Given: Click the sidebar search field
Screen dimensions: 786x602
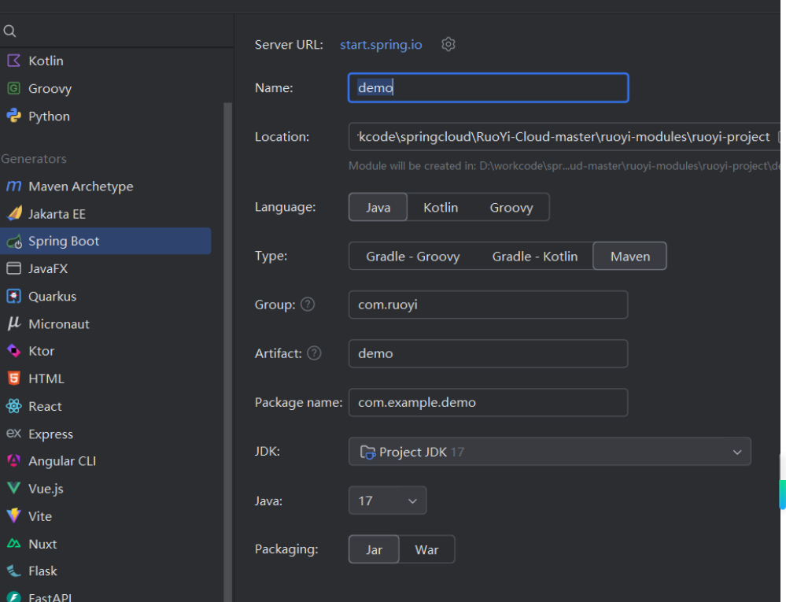Looking at the screenshot, I should (116, 31).
